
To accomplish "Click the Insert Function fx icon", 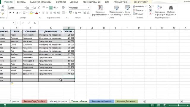I will click(35, 23).
